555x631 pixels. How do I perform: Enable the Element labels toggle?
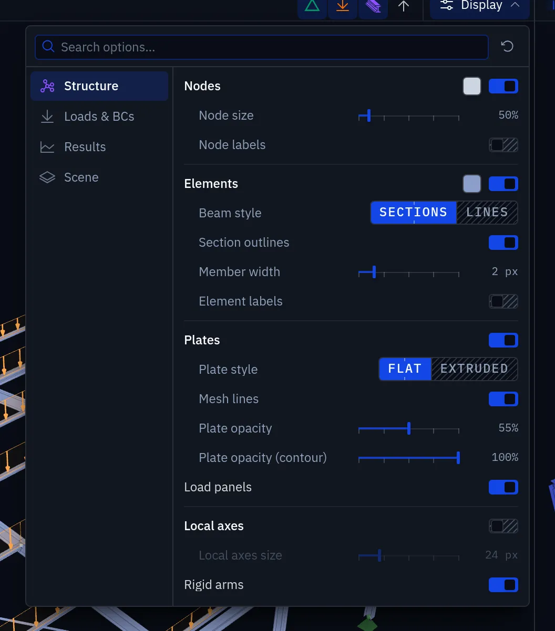point(503,301)
